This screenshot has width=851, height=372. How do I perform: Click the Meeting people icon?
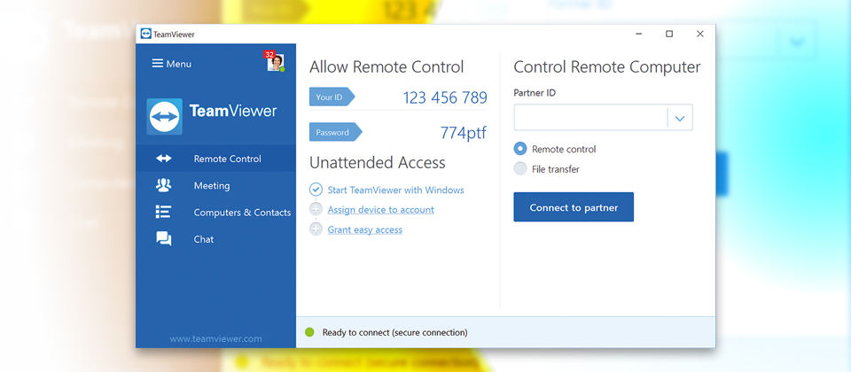(x=163, y=185)
